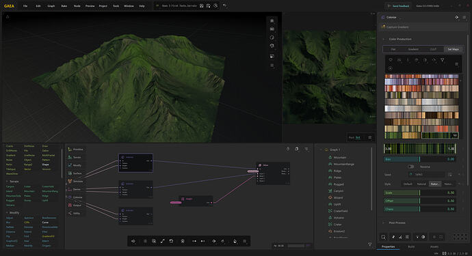Open the hamburger menu in Colorize panel header
This screenshot has height=256, width=472.
pos(464,18)
